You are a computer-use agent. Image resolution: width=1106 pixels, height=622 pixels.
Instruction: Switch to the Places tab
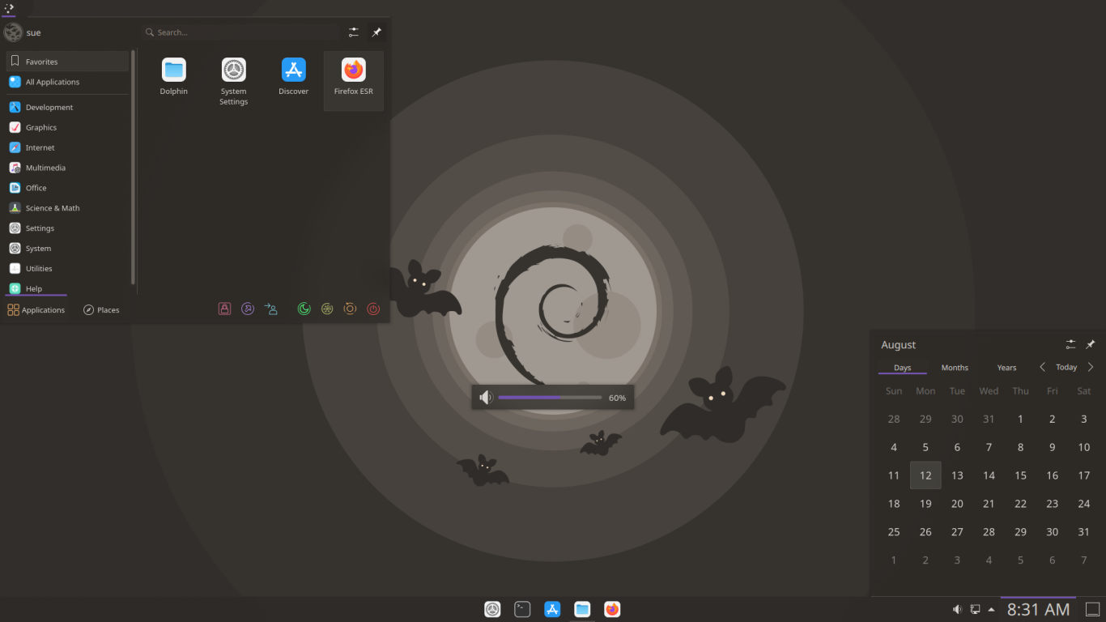click(101, 309)
